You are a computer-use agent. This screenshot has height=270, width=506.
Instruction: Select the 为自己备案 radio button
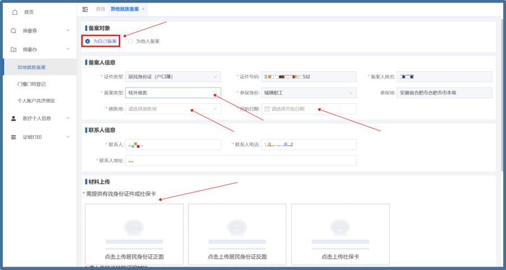[88, 41]
